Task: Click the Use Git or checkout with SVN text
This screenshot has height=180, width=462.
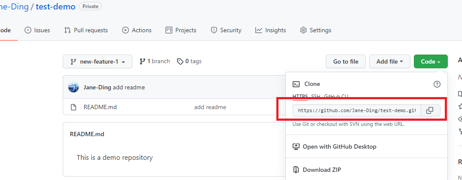Action: coord(348,124)
